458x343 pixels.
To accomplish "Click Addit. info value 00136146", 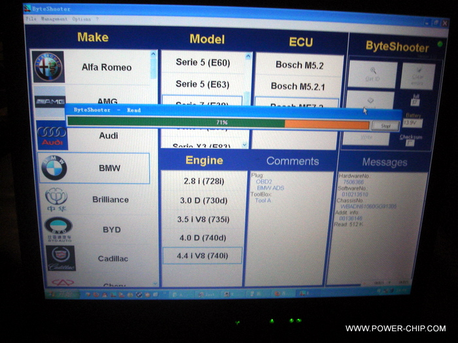I will click(x=351, y=218).
